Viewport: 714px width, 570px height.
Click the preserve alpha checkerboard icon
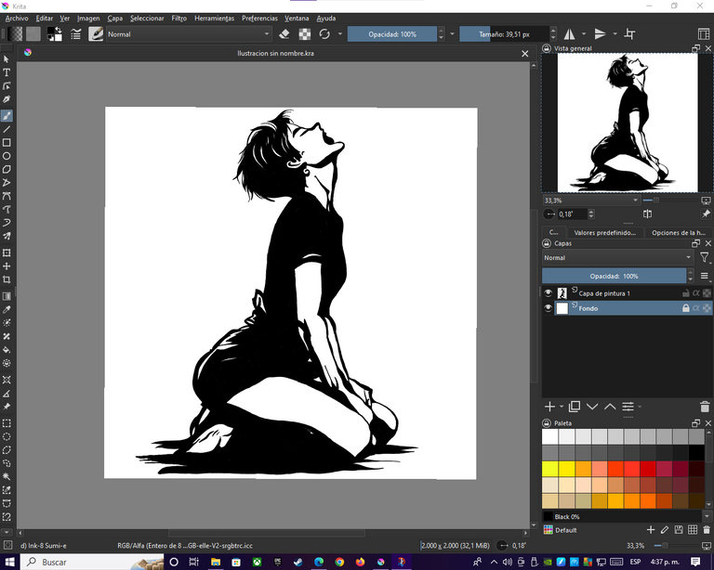pyautogui.click(x=305, y=34)
